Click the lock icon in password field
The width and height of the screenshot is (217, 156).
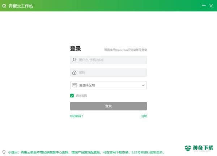(x=74, y=72)
